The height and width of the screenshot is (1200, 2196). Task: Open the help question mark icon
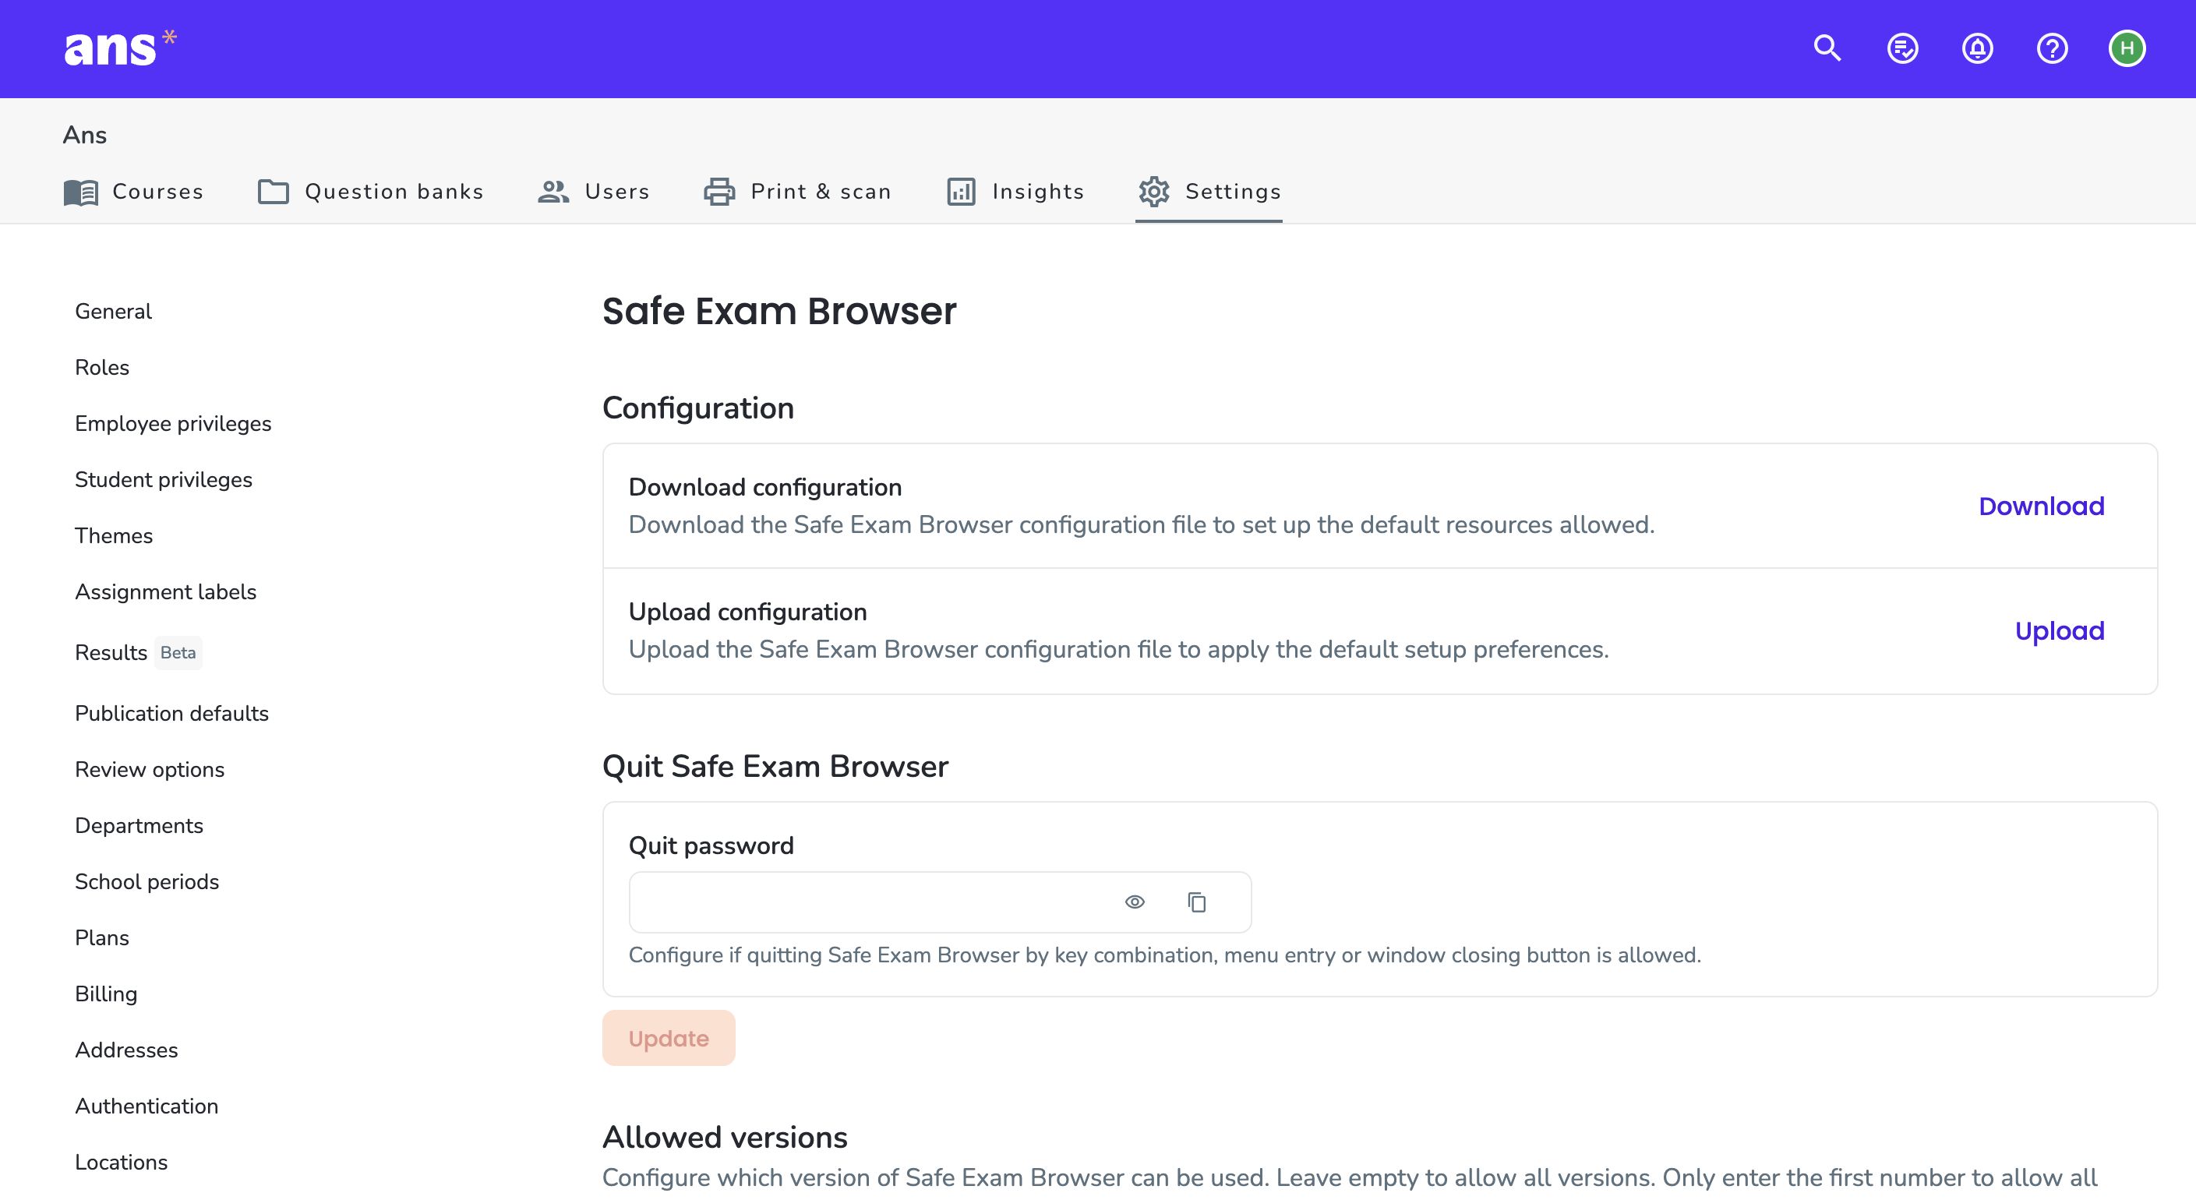tap(2052, 48)
